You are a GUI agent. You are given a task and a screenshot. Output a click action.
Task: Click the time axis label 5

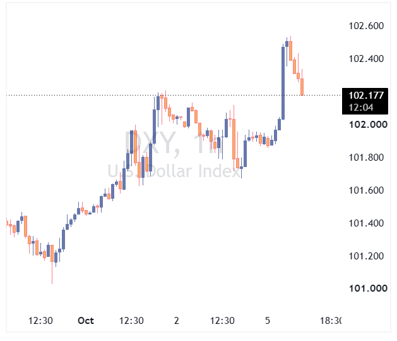(268, 321)
